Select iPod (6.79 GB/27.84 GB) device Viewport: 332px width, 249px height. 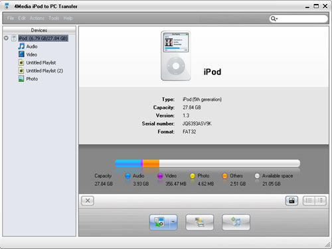[x=43, y=39]
